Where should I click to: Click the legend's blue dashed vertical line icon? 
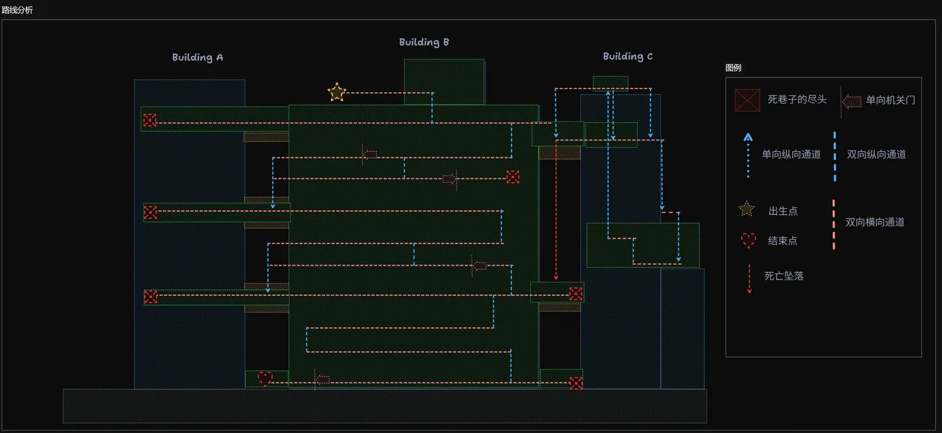tap(835, 155)
